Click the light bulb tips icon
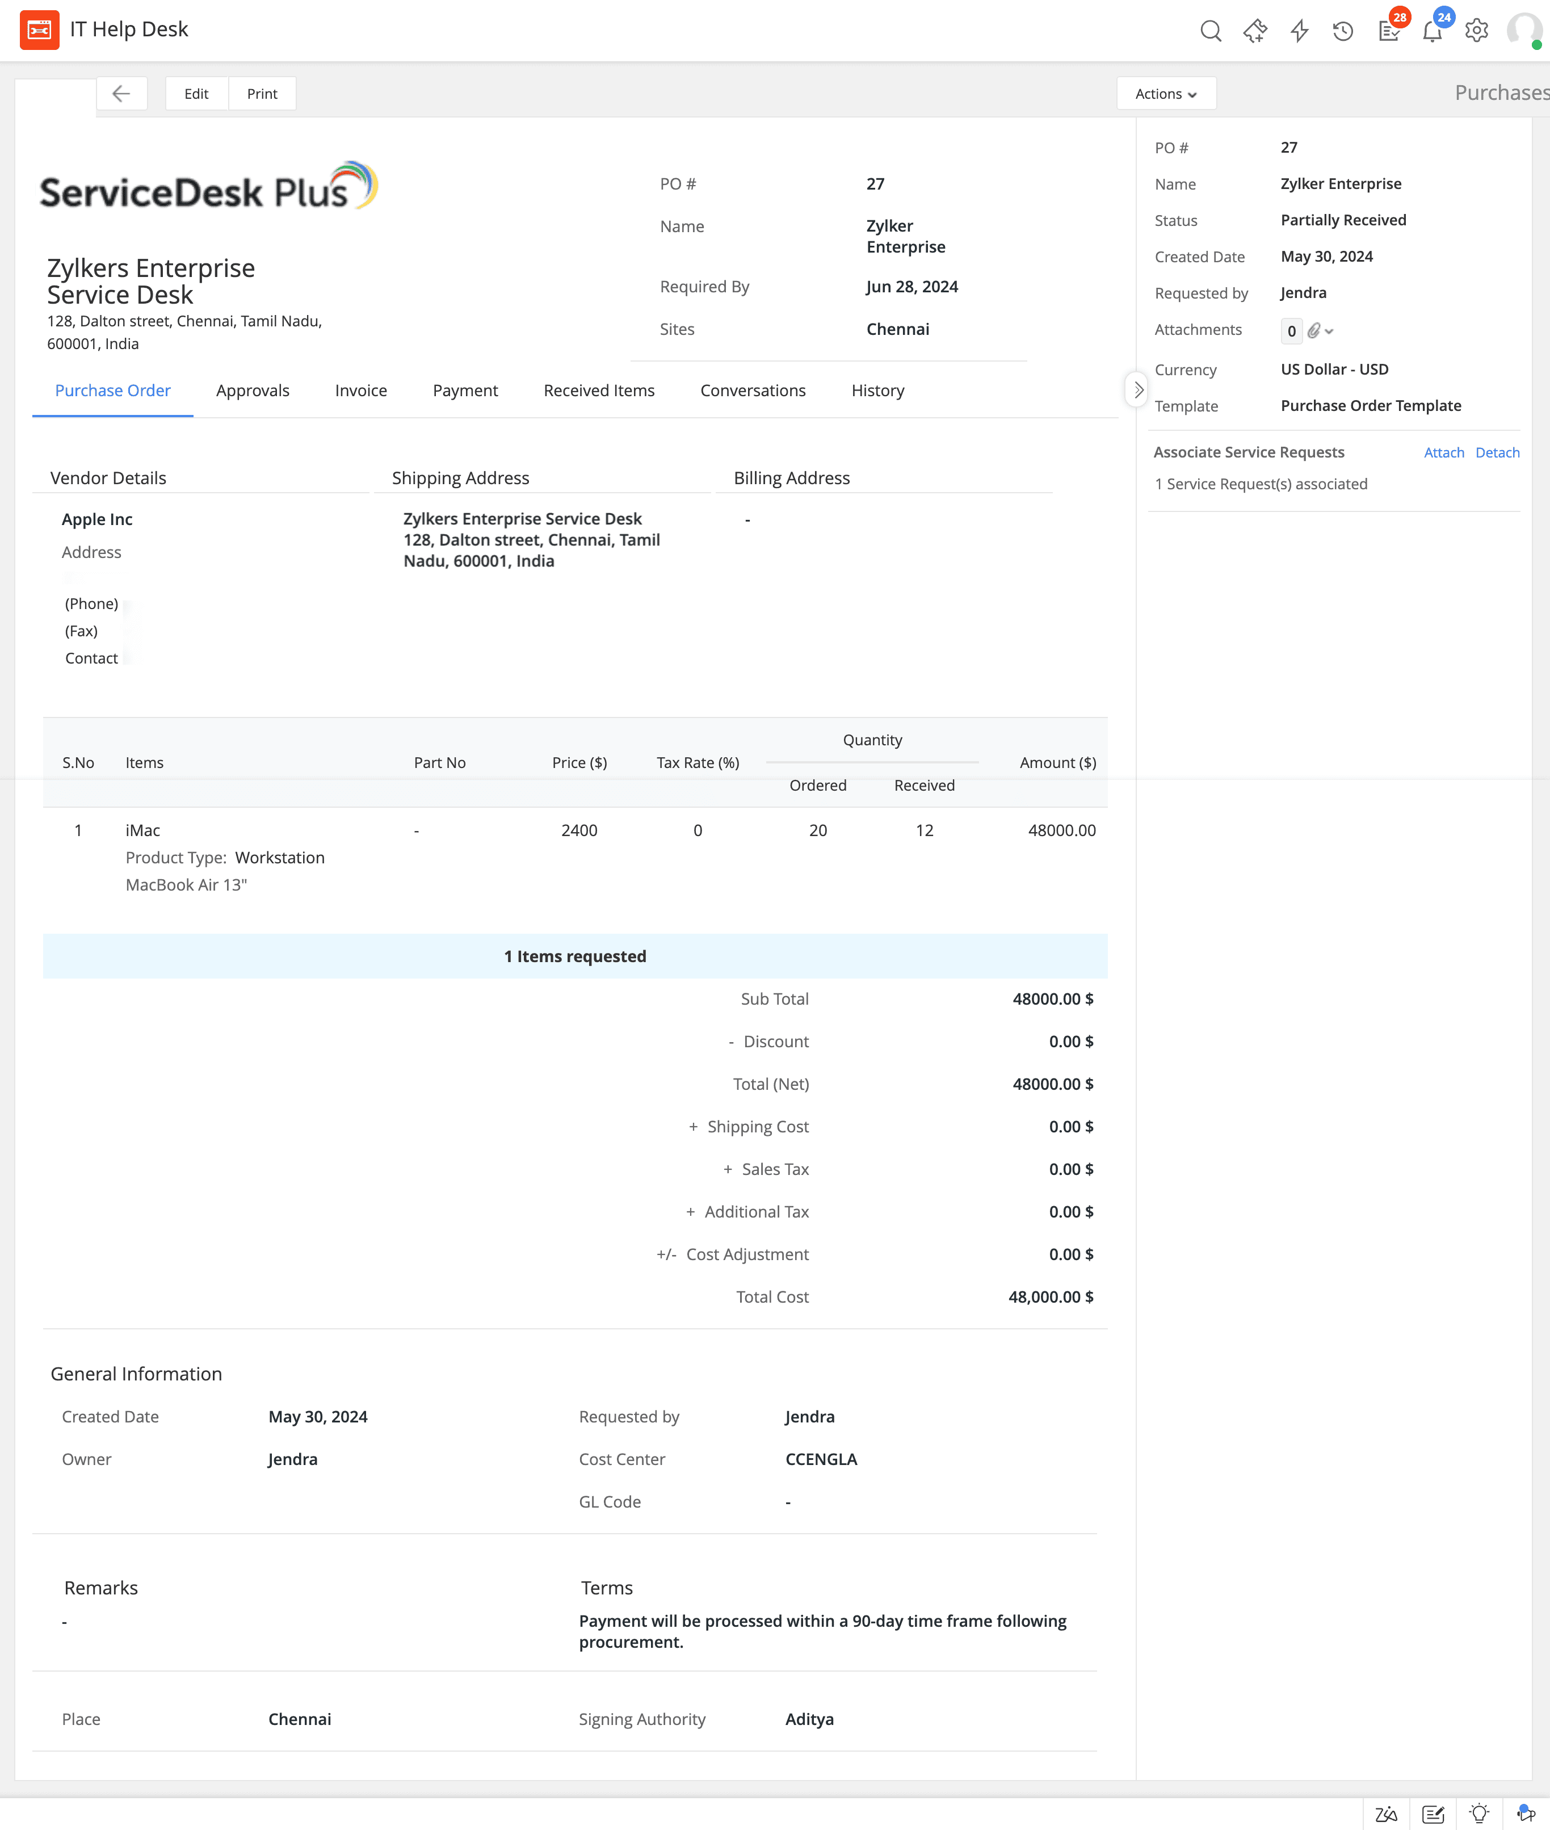 1480,1814
